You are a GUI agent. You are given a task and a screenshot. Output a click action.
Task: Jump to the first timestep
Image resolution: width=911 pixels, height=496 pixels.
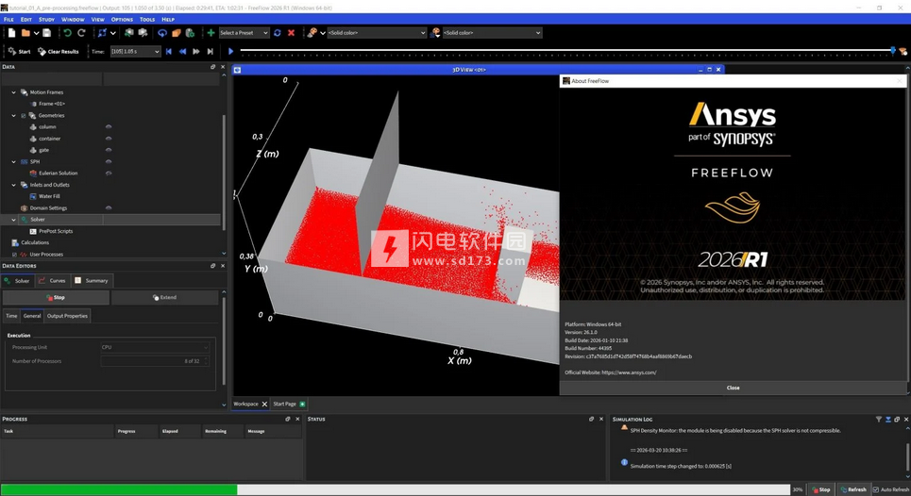[x=169, y=52]
